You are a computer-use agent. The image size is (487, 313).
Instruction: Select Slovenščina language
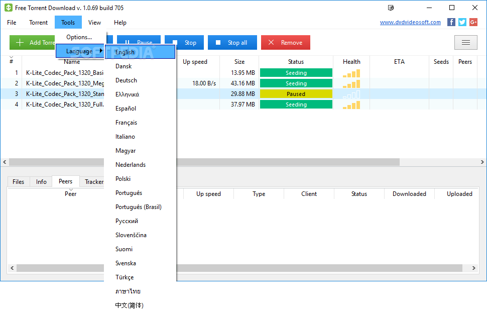point(140,235)
